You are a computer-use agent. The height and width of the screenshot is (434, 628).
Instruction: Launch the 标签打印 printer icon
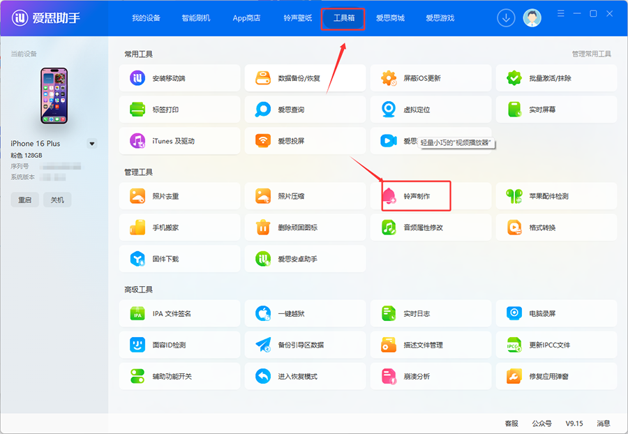point(137,110)
